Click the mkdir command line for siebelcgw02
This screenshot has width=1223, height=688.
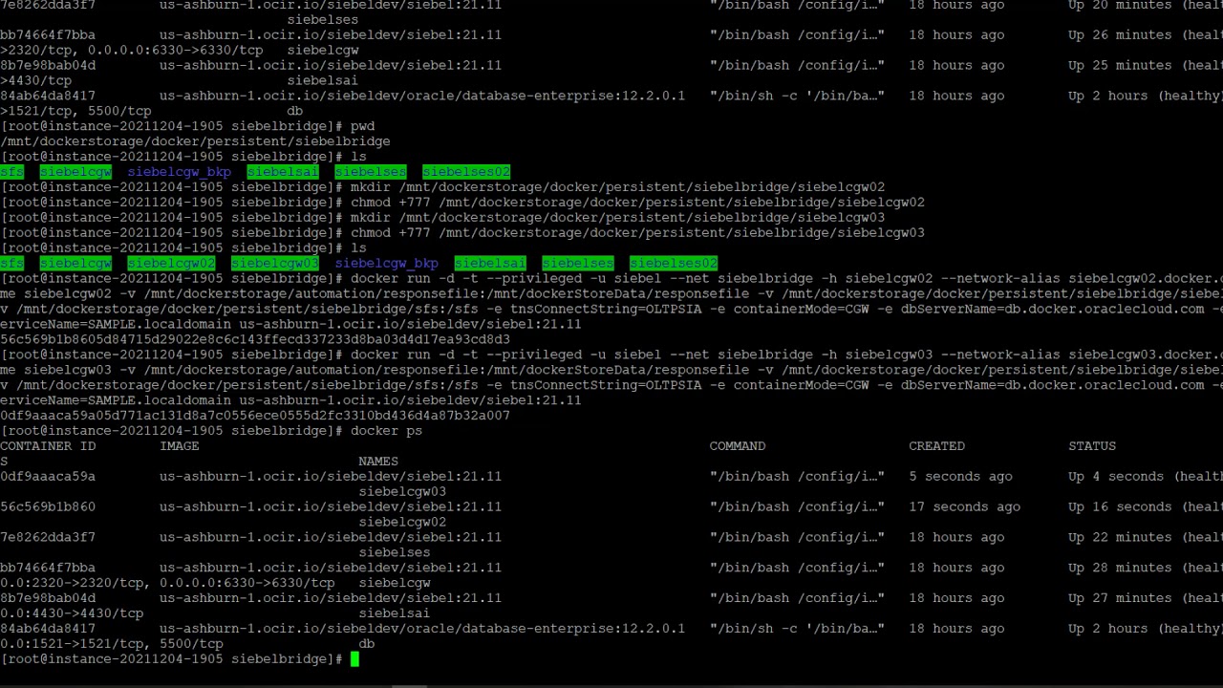point(617,187)
